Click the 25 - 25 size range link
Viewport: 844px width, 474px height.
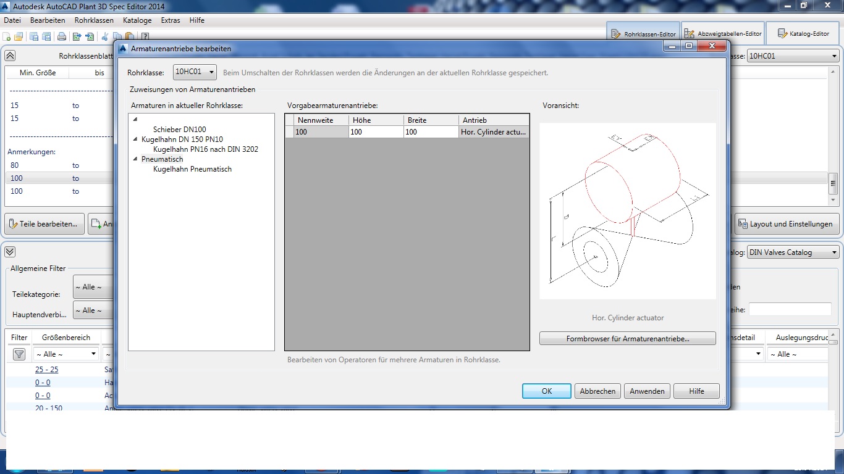pos(47,370)
